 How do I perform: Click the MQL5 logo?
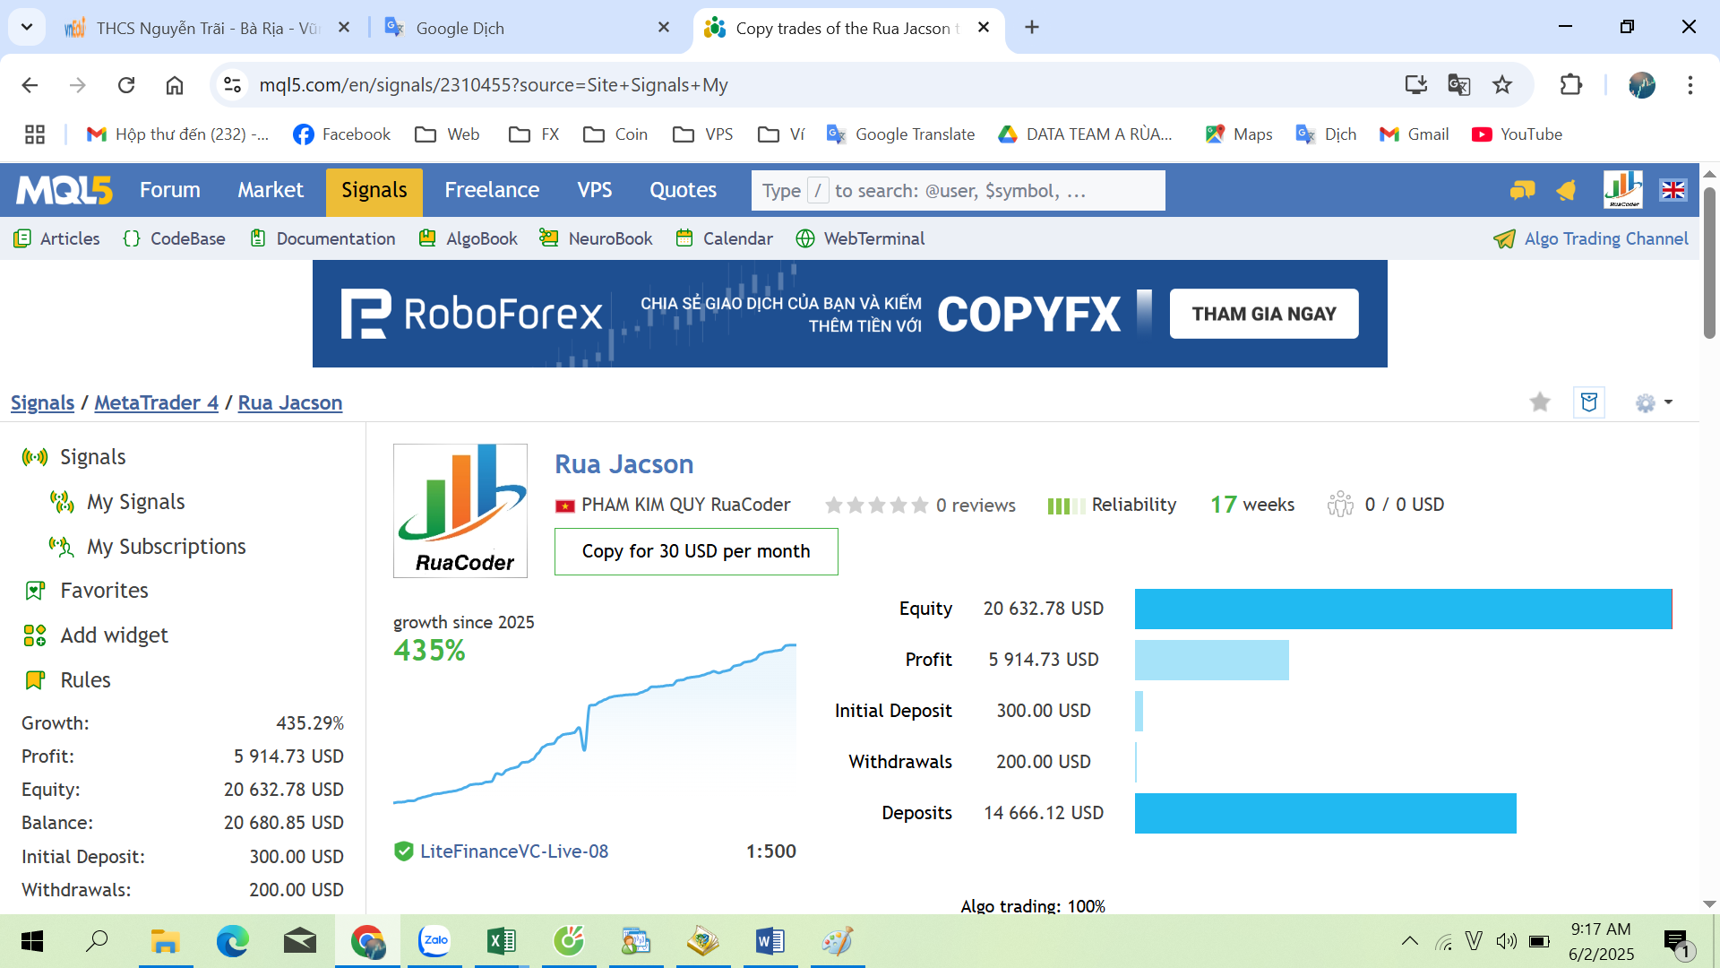[x=64, y=190]
